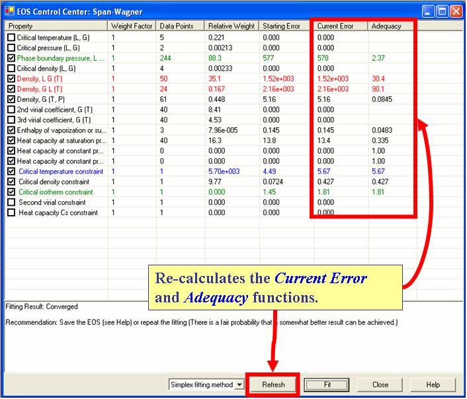This screenshot has height=399, width=467.
Task: Enable the Critical pressure (L, G) checkbox
Action: [x=11, y=48]
